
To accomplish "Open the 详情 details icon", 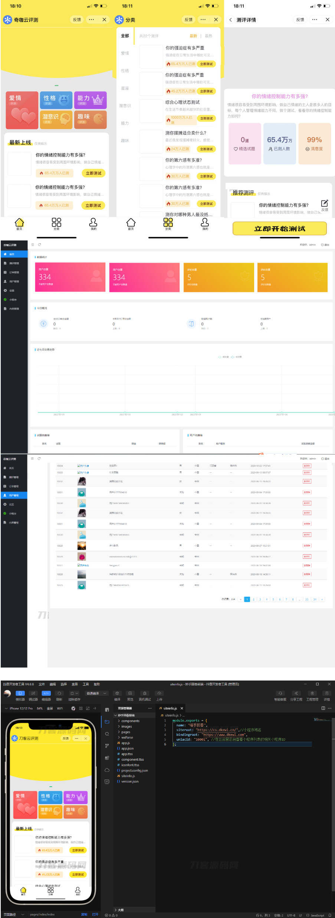I will (x=327, y=694).
